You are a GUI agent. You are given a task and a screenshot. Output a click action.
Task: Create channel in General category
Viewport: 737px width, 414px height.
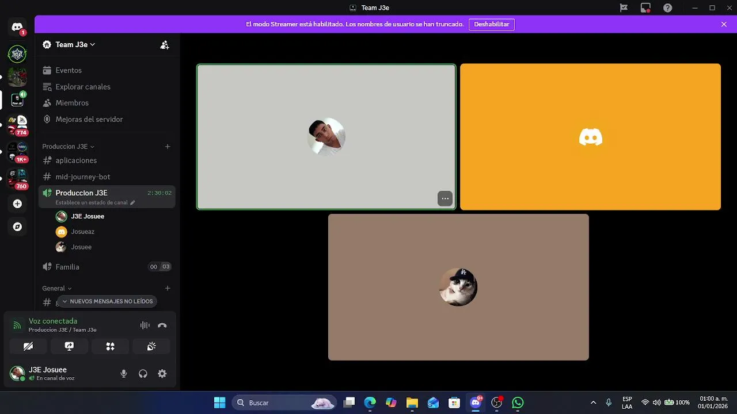point(168,289)
